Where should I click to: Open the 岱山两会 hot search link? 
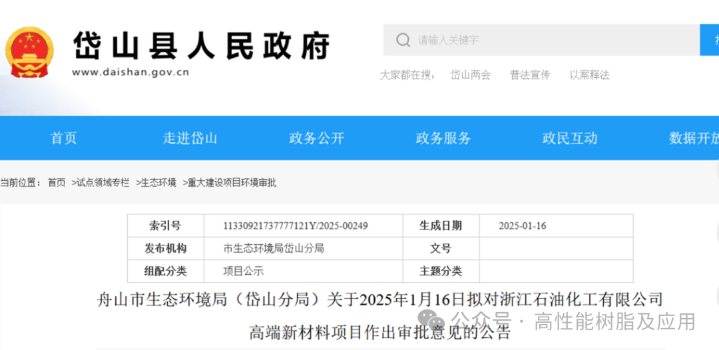(471, 75)
